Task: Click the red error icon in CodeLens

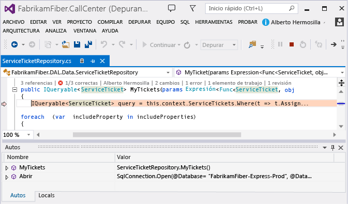Action: coord(60,83)
